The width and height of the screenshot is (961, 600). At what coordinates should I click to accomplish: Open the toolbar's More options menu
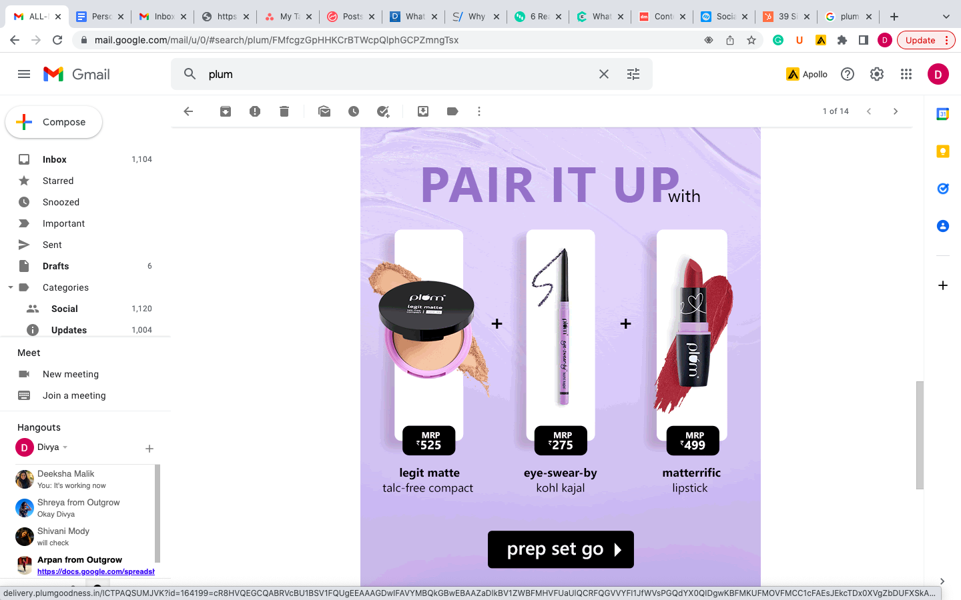(479, 111)
